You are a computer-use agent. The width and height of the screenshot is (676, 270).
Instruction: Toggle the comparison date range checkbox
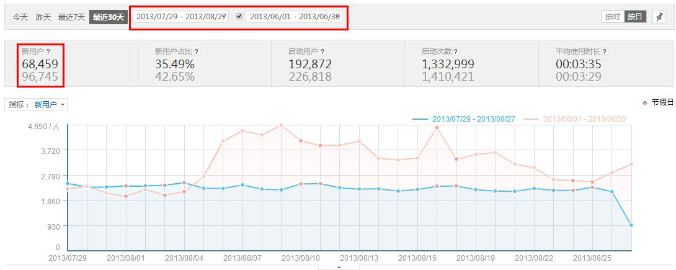coord(239,16)
